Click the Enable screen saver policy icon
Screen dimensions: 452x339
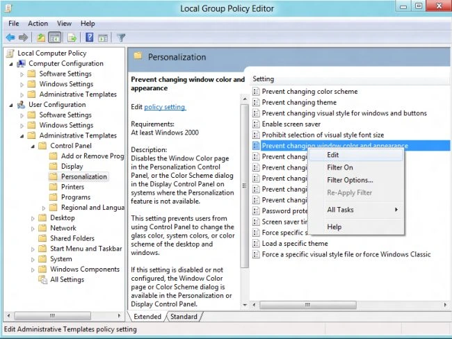(x=256, y=124)
